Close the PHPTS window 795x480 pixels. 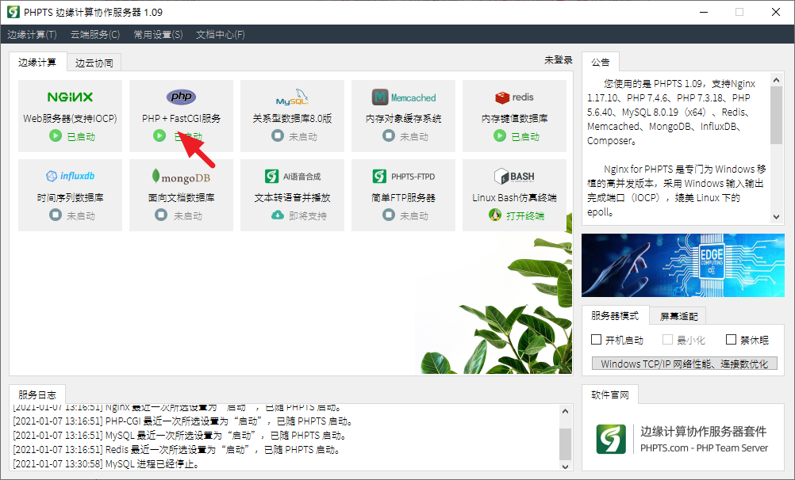point(776,12)
